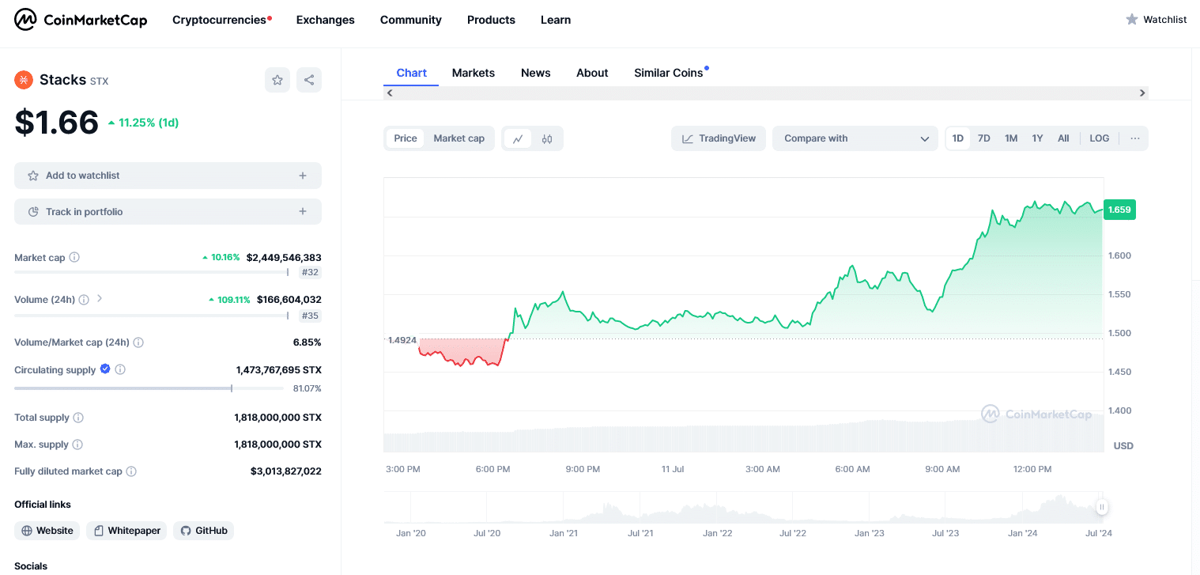Open the GitHub link

click(203, 531)
